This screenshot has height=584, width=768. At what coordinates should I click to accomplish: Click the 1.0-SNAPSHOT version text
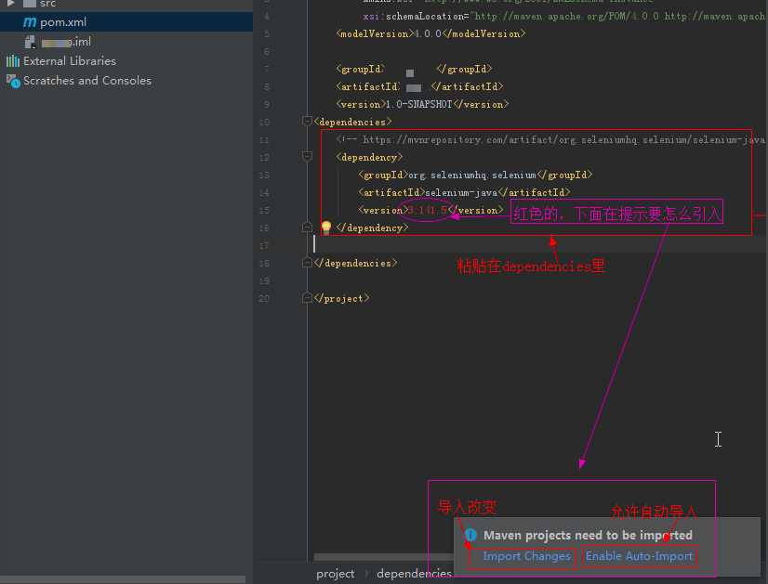[418, 104]
